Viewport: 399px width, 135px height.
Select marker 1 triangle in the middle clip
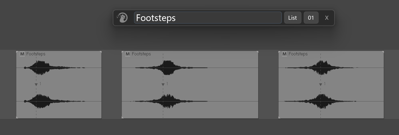coord(163,85)
